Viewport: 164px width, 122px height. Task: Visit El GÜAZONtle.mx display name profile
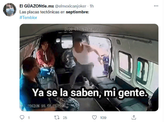point(37,6)
